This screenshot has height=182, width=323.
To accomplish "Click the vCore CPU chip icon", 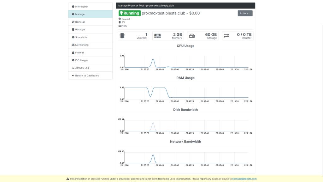I will tap(122, 36).
